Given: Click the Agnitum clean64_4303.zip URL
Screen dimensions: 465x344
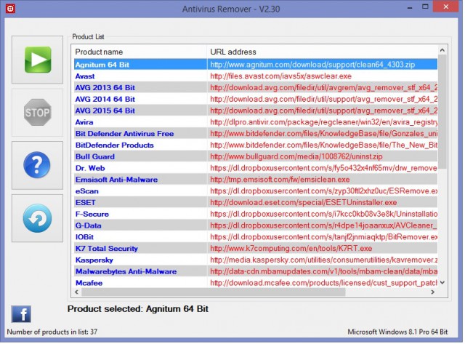Looking at the screenshot, I should click(x=312, y=65).
